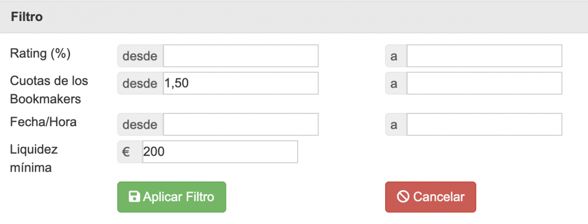Click the 'a' prefix in Cuotas row
Screen dimensions: 588x224
click(x=393, y=83)
